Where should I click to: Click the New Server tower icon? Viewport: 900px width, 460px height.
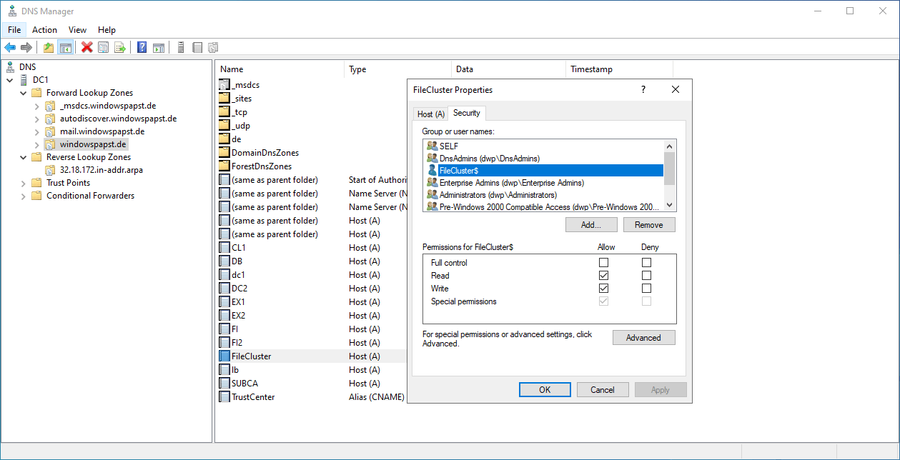pos(181,48)
